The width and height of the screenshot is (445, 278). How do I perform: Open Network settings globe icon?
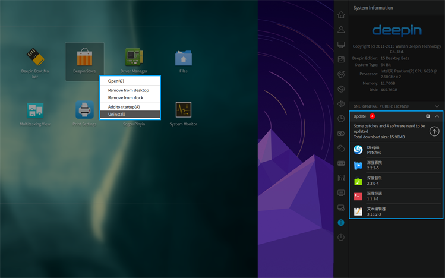[x=341, y=89]
